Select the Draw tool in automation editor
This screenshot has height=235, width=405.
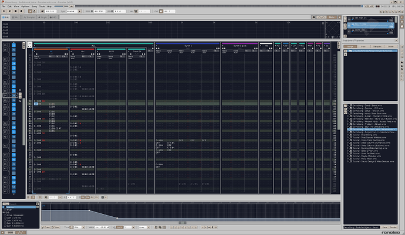point(46,227)
